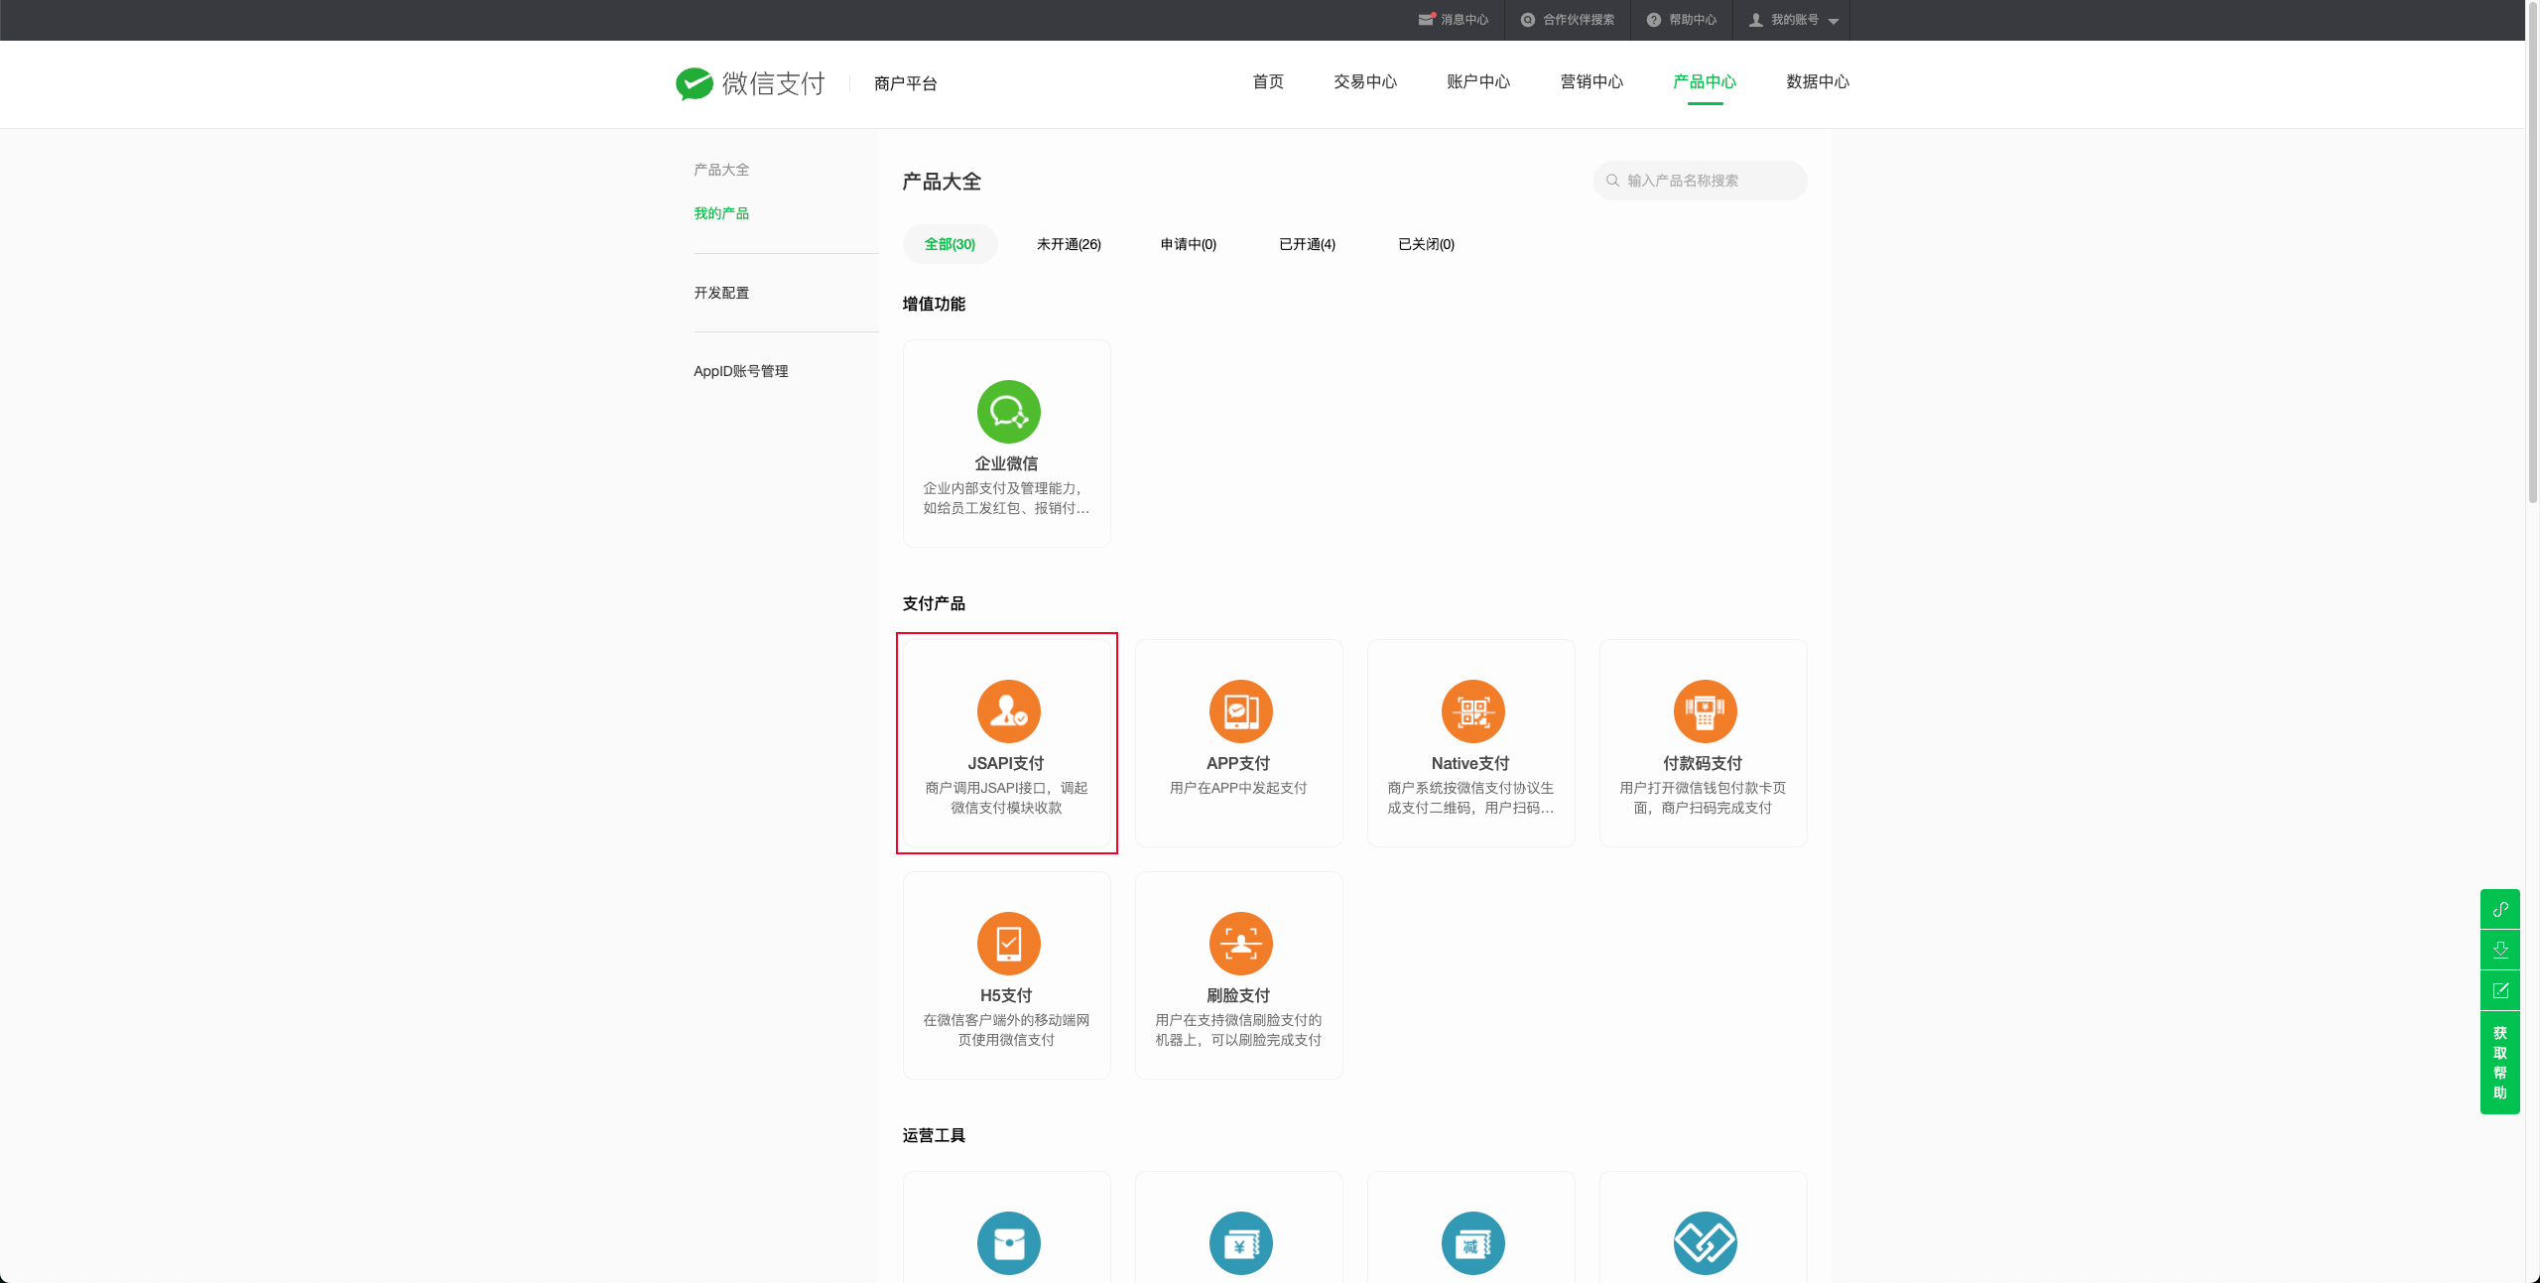Expand the 我的账号 dropdown
This screenshot has height=1283, width=2540.
pyautogui.click(x=1796, y=20)
